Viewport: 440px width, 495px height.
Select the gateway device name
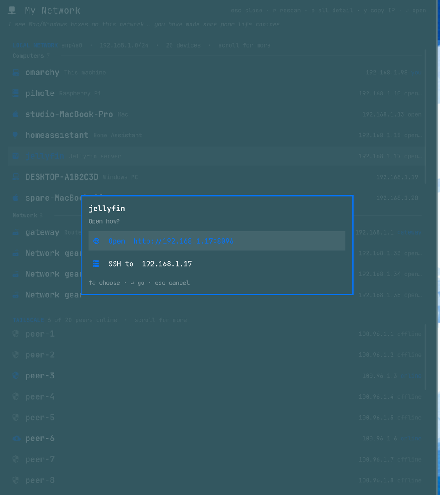(x=42, y=232)
